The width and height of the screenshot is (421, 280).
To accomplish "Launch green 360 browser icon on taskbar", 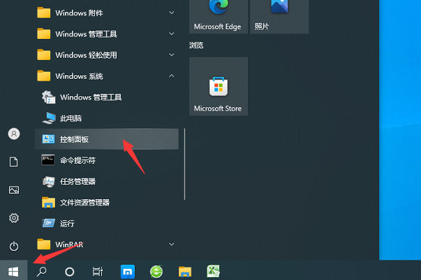I will click(156, 272).
